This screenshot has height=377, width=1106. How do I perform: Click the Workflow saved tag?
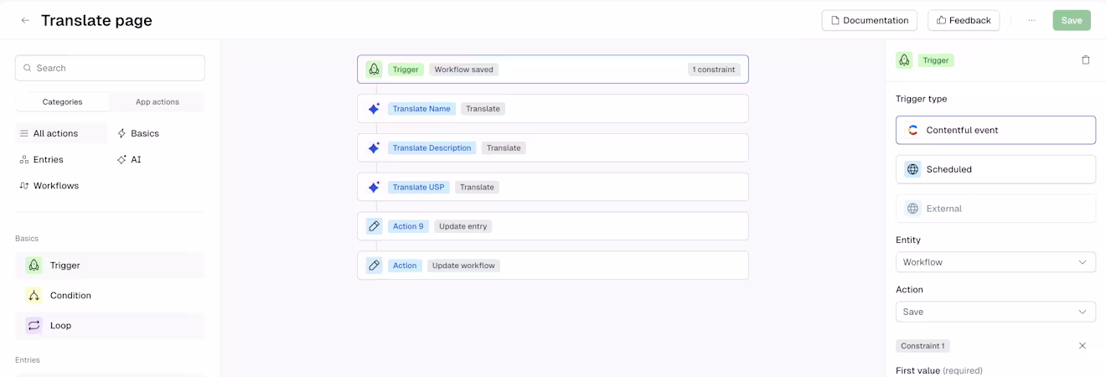(x=463, y=70)
